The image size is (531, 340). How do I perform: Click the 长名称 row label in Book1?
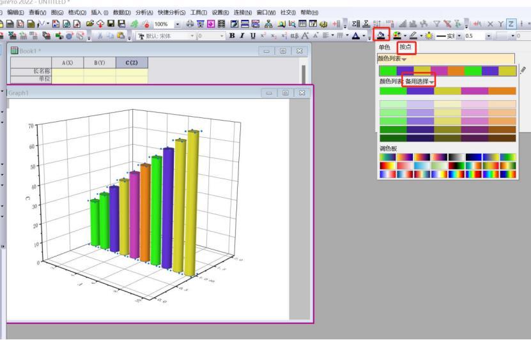coord(42,71)
